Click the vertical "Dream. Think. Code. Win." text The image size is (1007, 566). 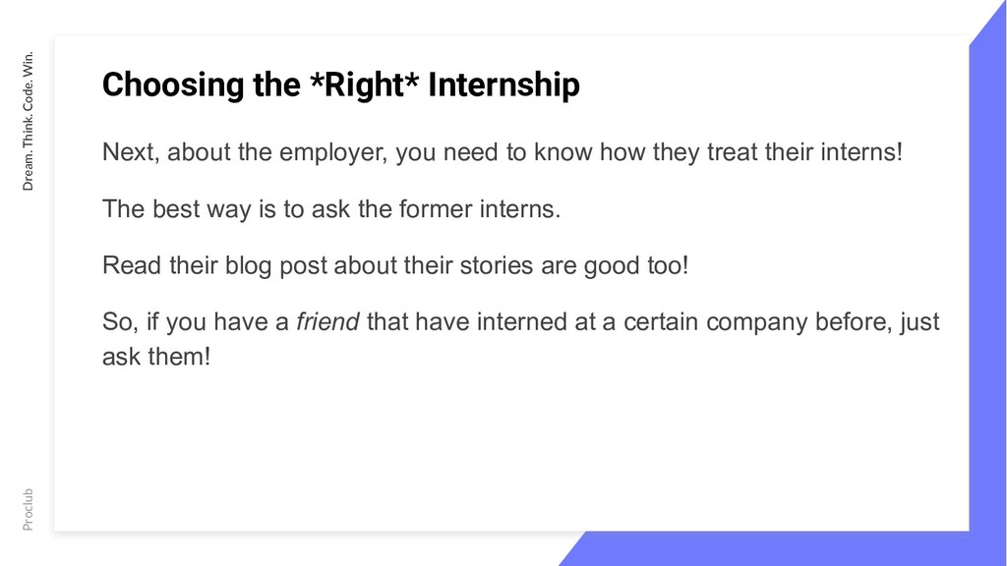pos(28,121)
